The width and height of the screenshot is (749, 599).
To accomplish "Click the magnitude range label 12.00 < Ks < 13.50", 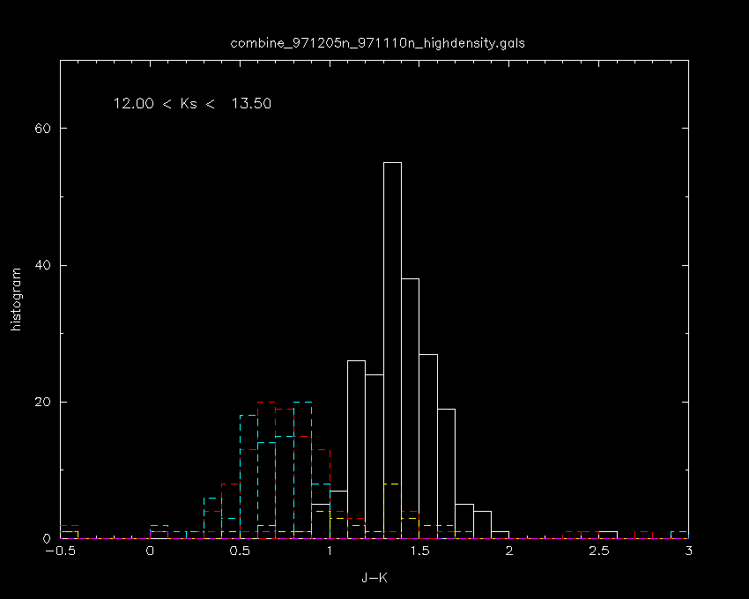I will 192,103.
